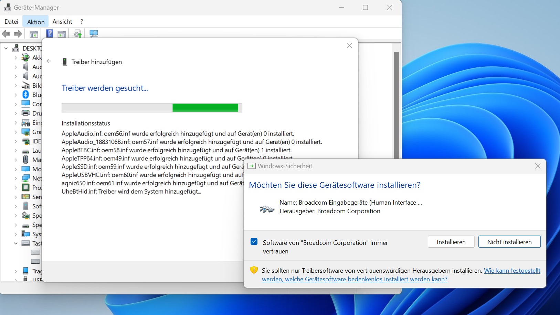
Task: Expand the Akk battery category chevron
Action: pos(15,58)
